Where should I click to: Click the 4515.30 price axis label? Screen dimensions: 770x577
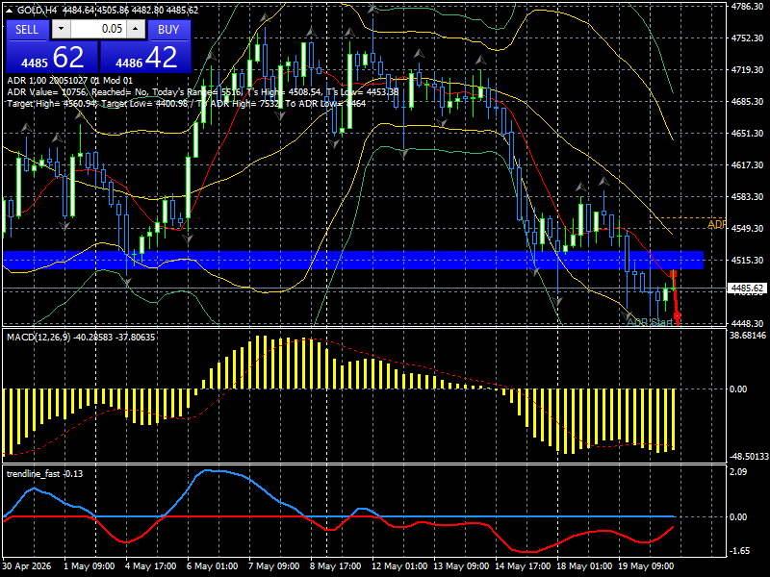[747, 261]
